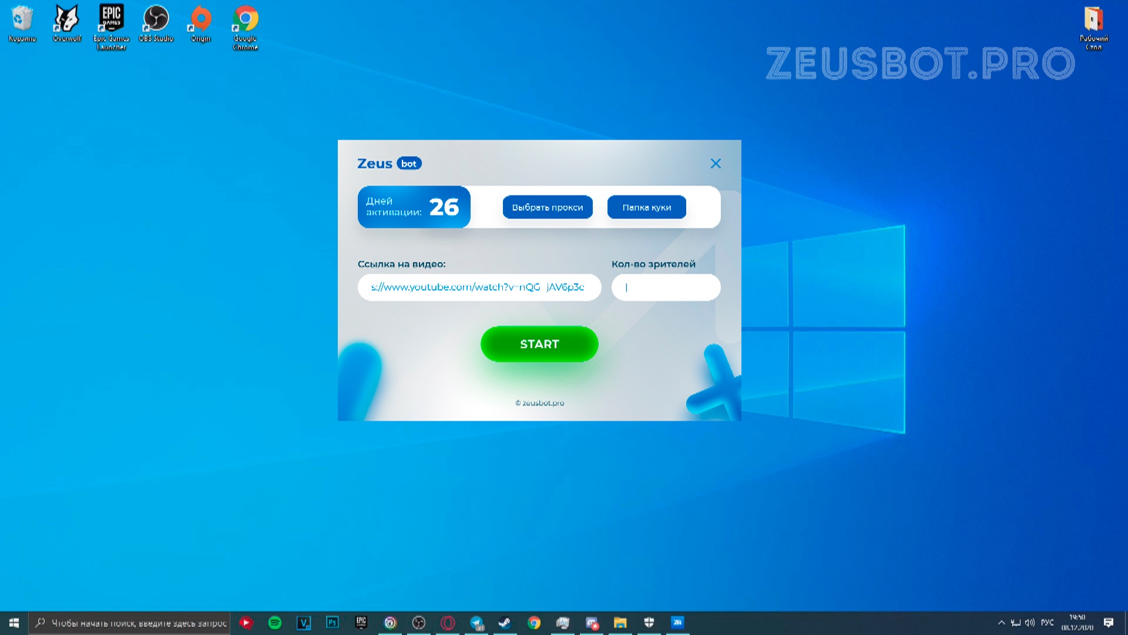
Task: Switch the РУС input language indicator
Action: [x=1047, y=623]
